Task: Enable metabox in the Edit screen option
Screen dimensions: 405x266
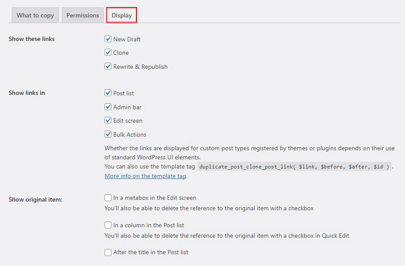Action: click(108, 198)
